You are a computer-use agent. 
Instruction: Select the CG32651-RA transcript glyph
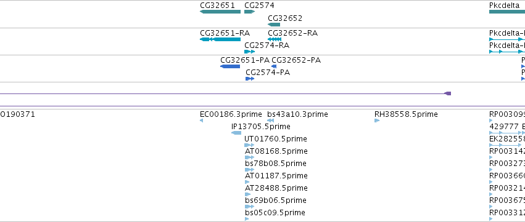(220, 39)
